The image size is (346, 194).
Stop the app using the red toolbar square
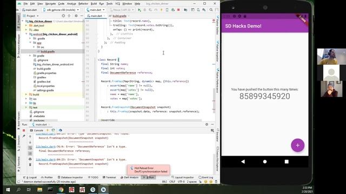coord(178,10)
